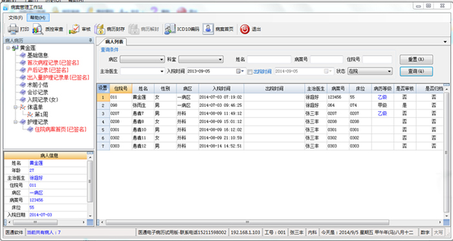Open 病案首页 toolbar icon
This screenshot has width=453, height=241.
pyautogui.click(x=208, y=29)
